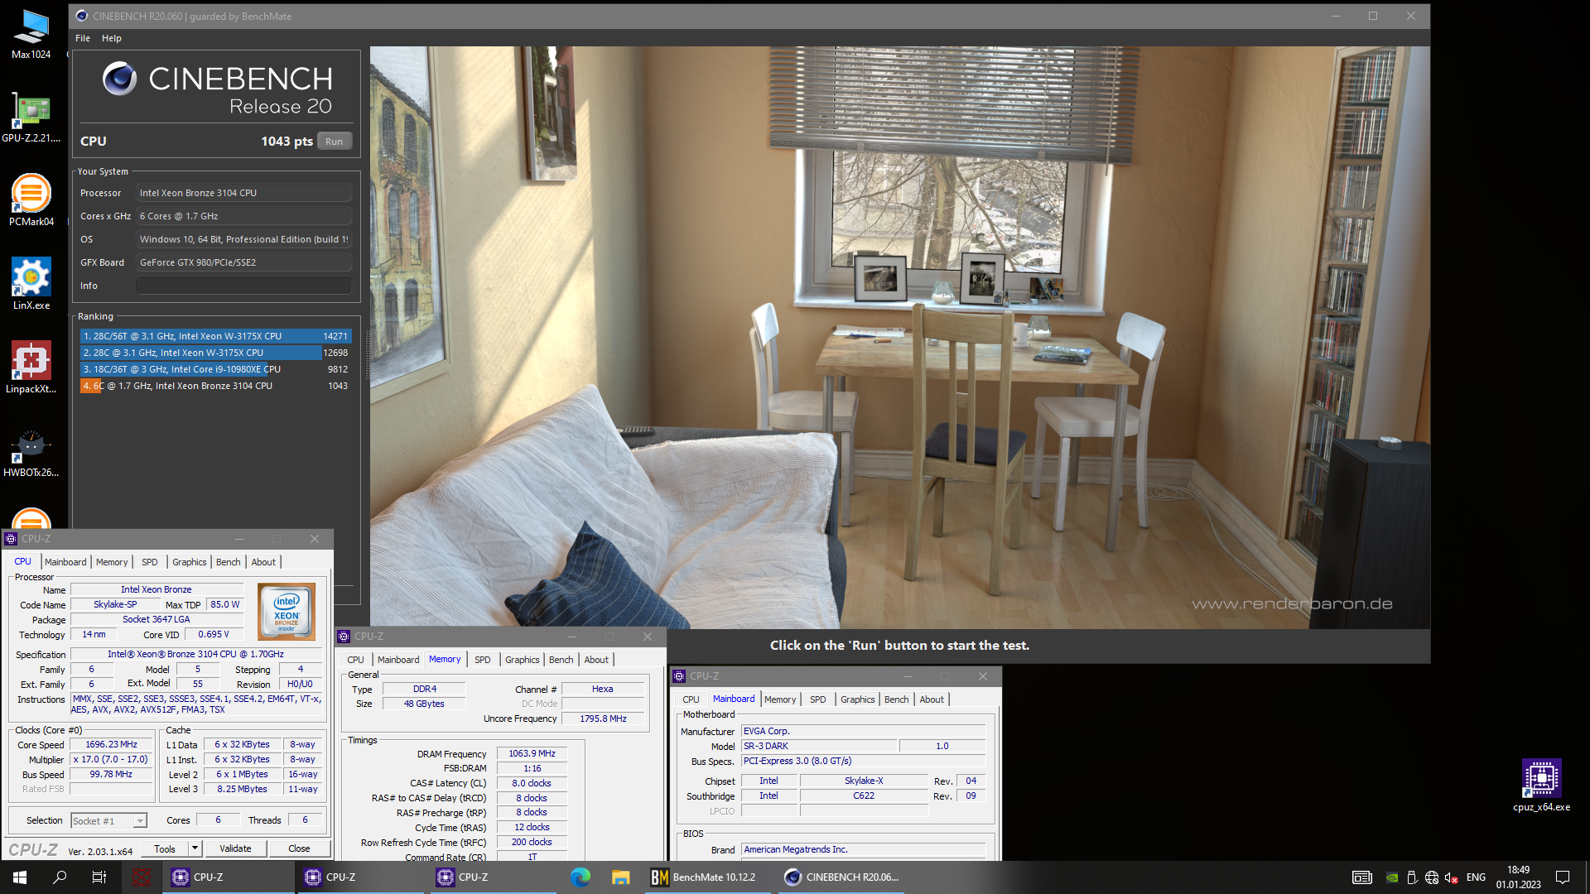This screenshot has width=1590, height=894.
Task: Click the Info field in Your System
Action: (243, 286)
